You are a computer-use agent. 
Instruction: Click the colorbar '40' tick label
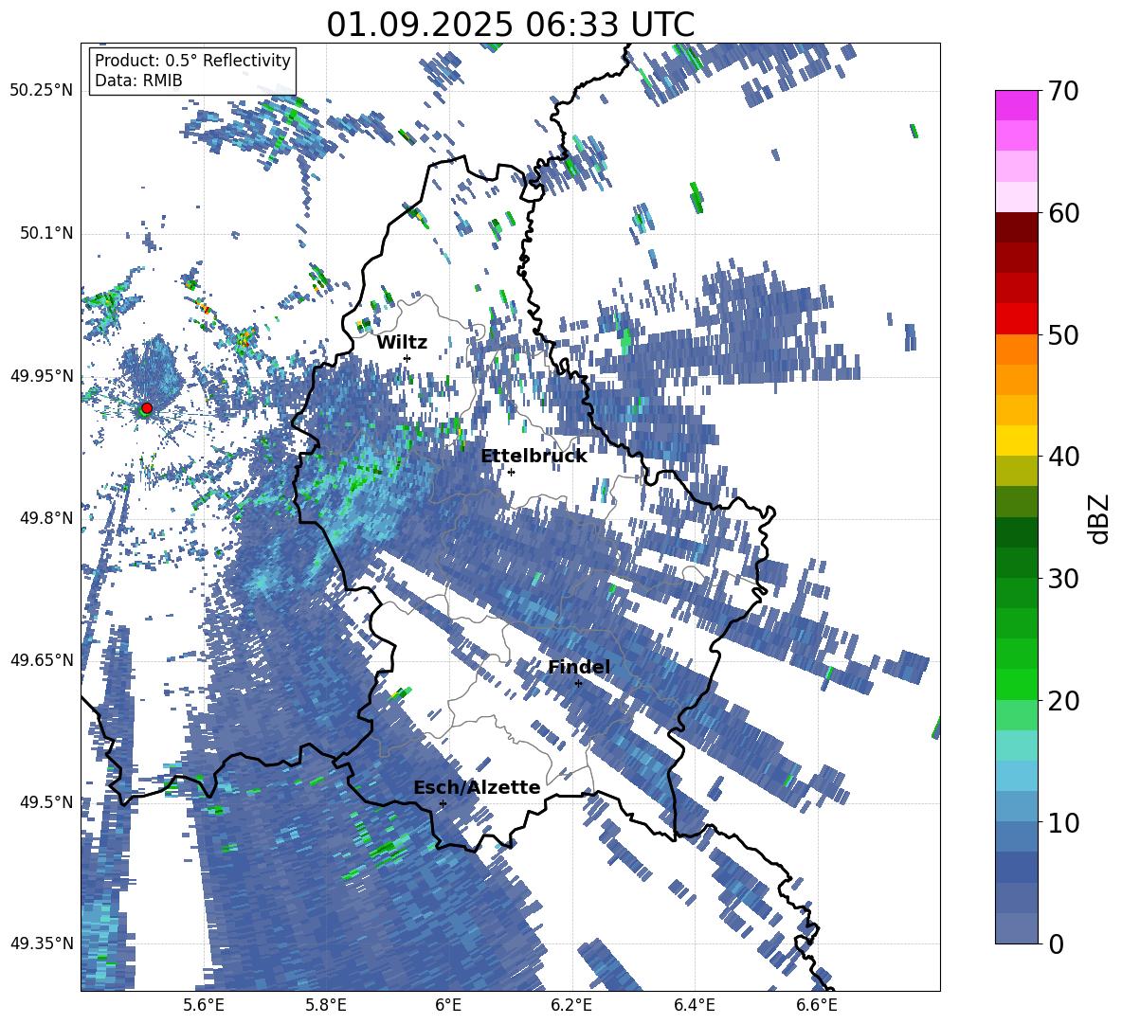pos(1063,457)
